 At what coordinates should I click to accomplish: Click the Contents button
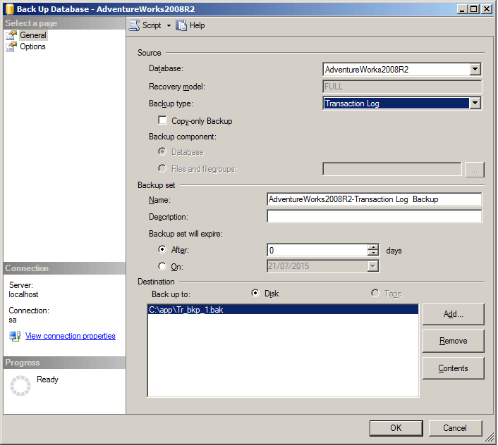454,368
